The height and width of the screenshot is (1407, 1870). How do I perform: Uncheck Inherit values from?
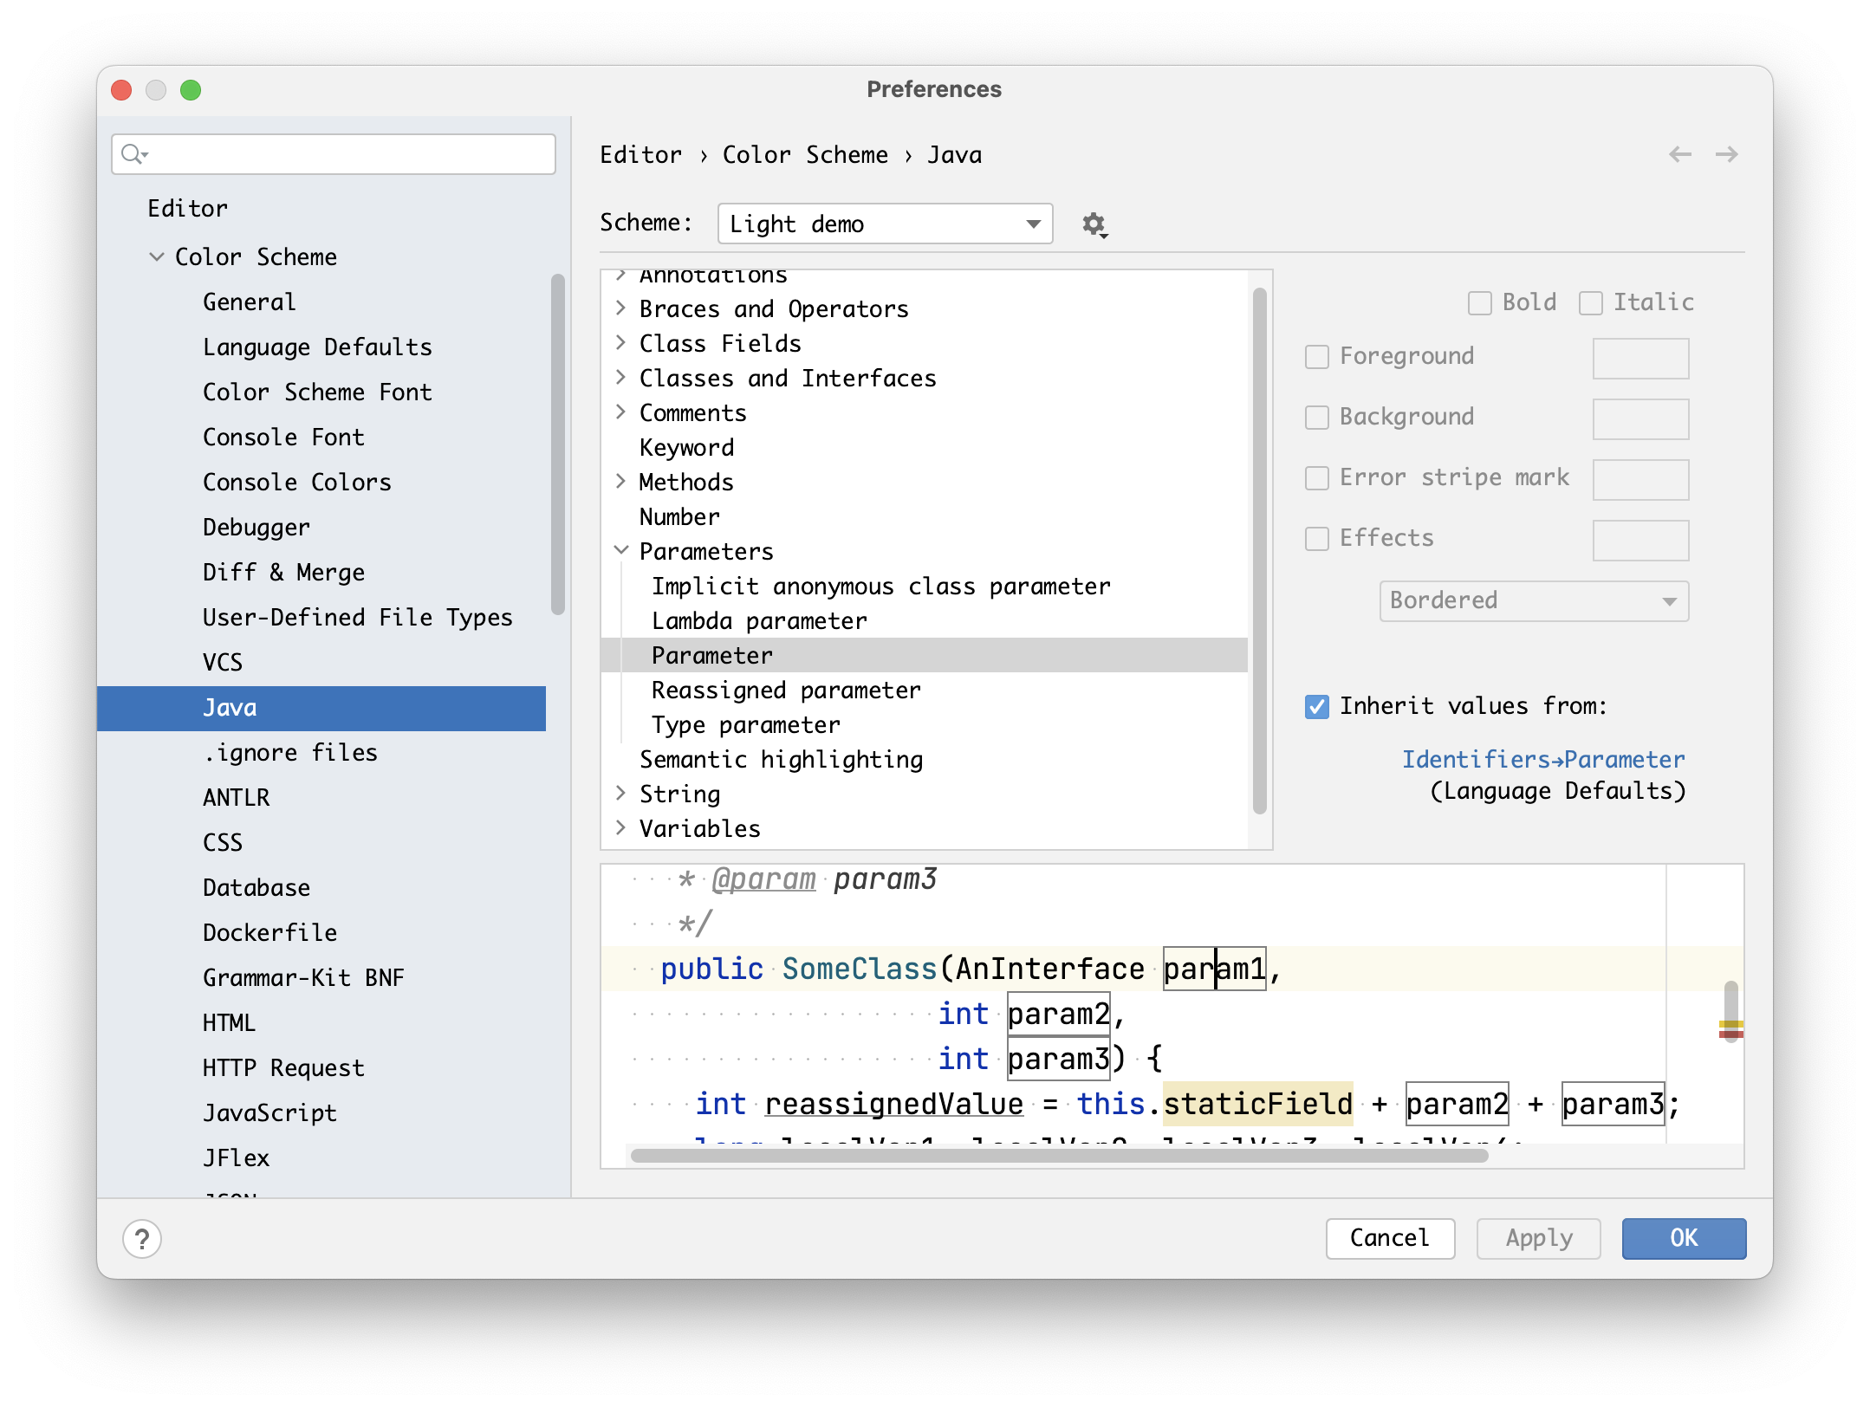(x=1317, y=706)
